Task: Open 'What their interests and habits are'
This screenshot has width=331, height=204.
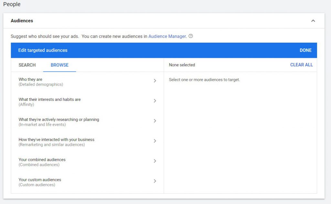Action: 87,102
